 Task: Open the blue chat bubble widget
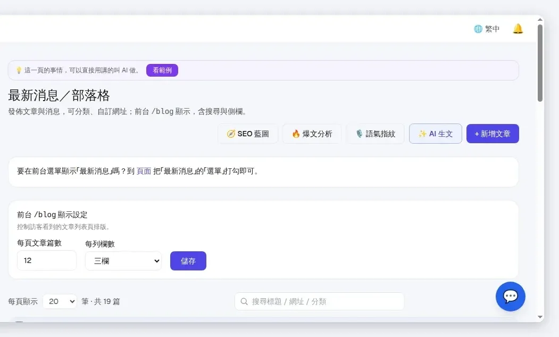click(510, 297)
